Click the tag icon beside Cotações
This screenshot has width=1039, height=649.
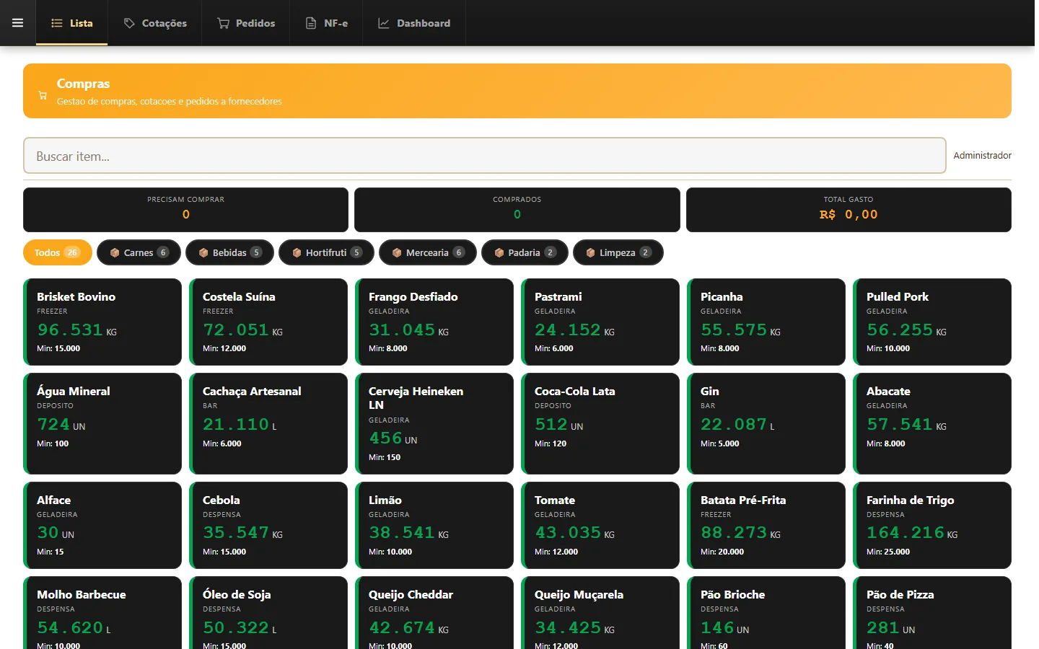pos(129,23)
